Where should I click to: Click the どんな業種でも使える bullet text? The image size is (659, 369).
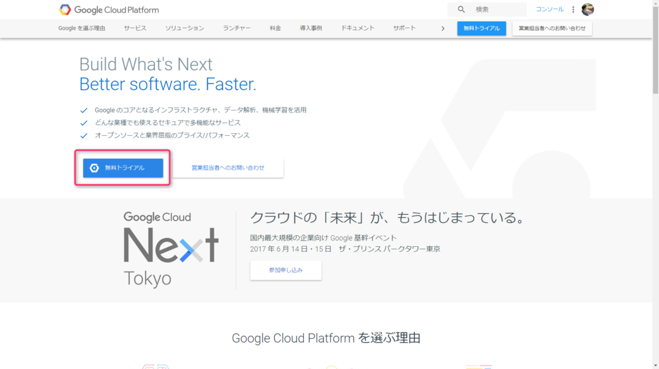(168, 123)
